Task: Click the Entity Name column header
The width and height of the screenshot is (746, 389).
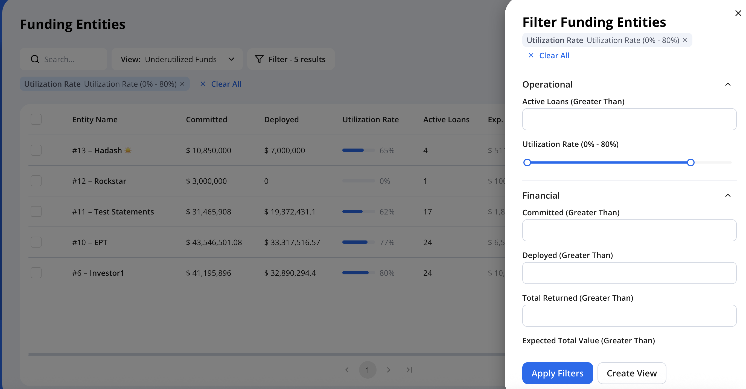Action: click(x=95, y=119)
